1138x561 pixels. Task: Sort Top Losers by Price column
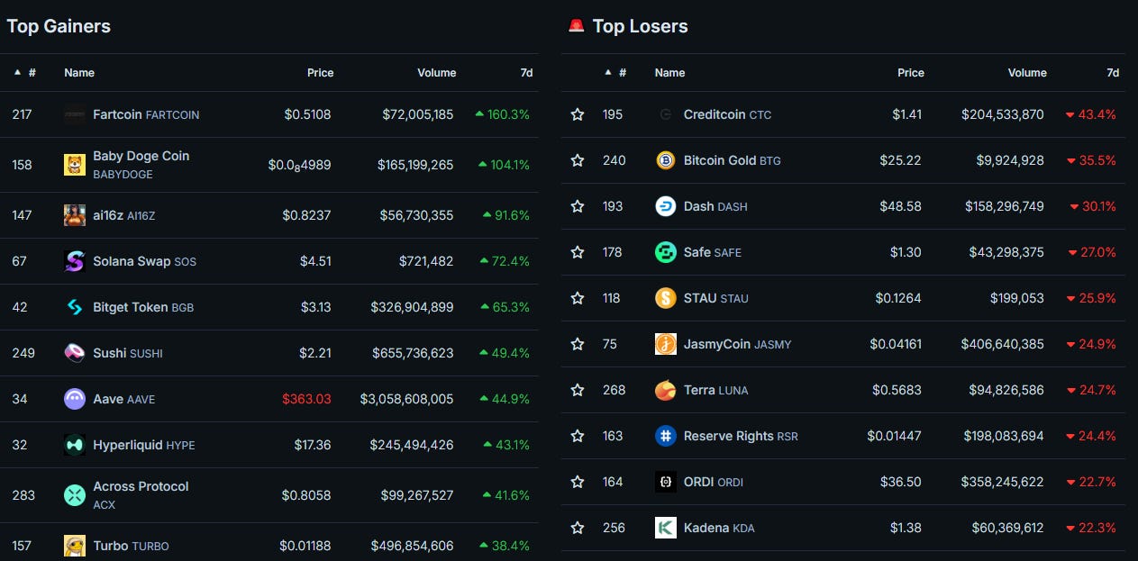911,72
